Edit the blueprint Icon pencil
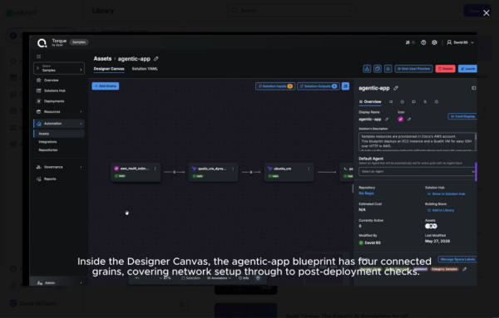This screenshot has height=318, width=499. pyautogui.click(x=409, y=119)
